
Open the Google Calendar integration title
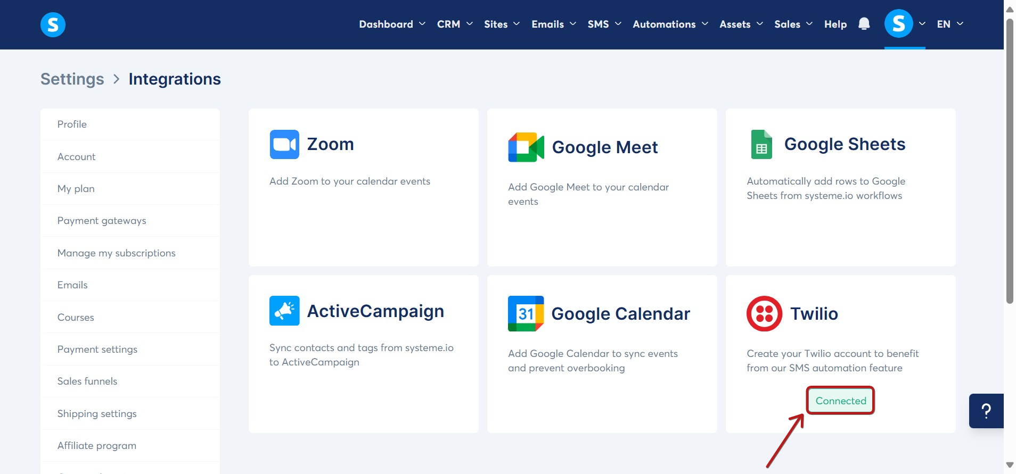pyautogui.click(x=620, y=314)
